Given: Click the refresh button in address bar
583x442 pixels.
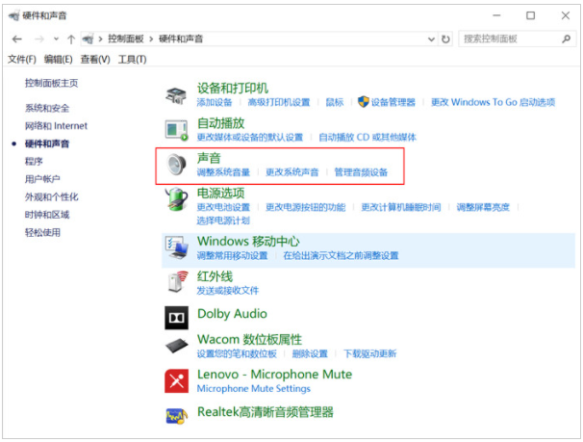Looking at the screenshot, I should (x=445, y=39).
